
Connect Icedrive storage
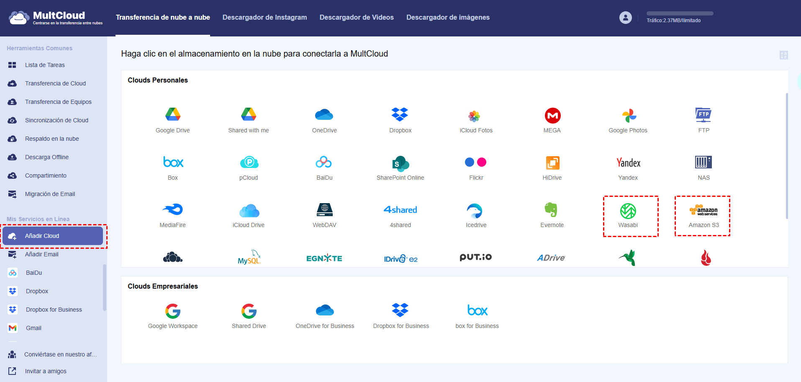(x=476, y=215)
